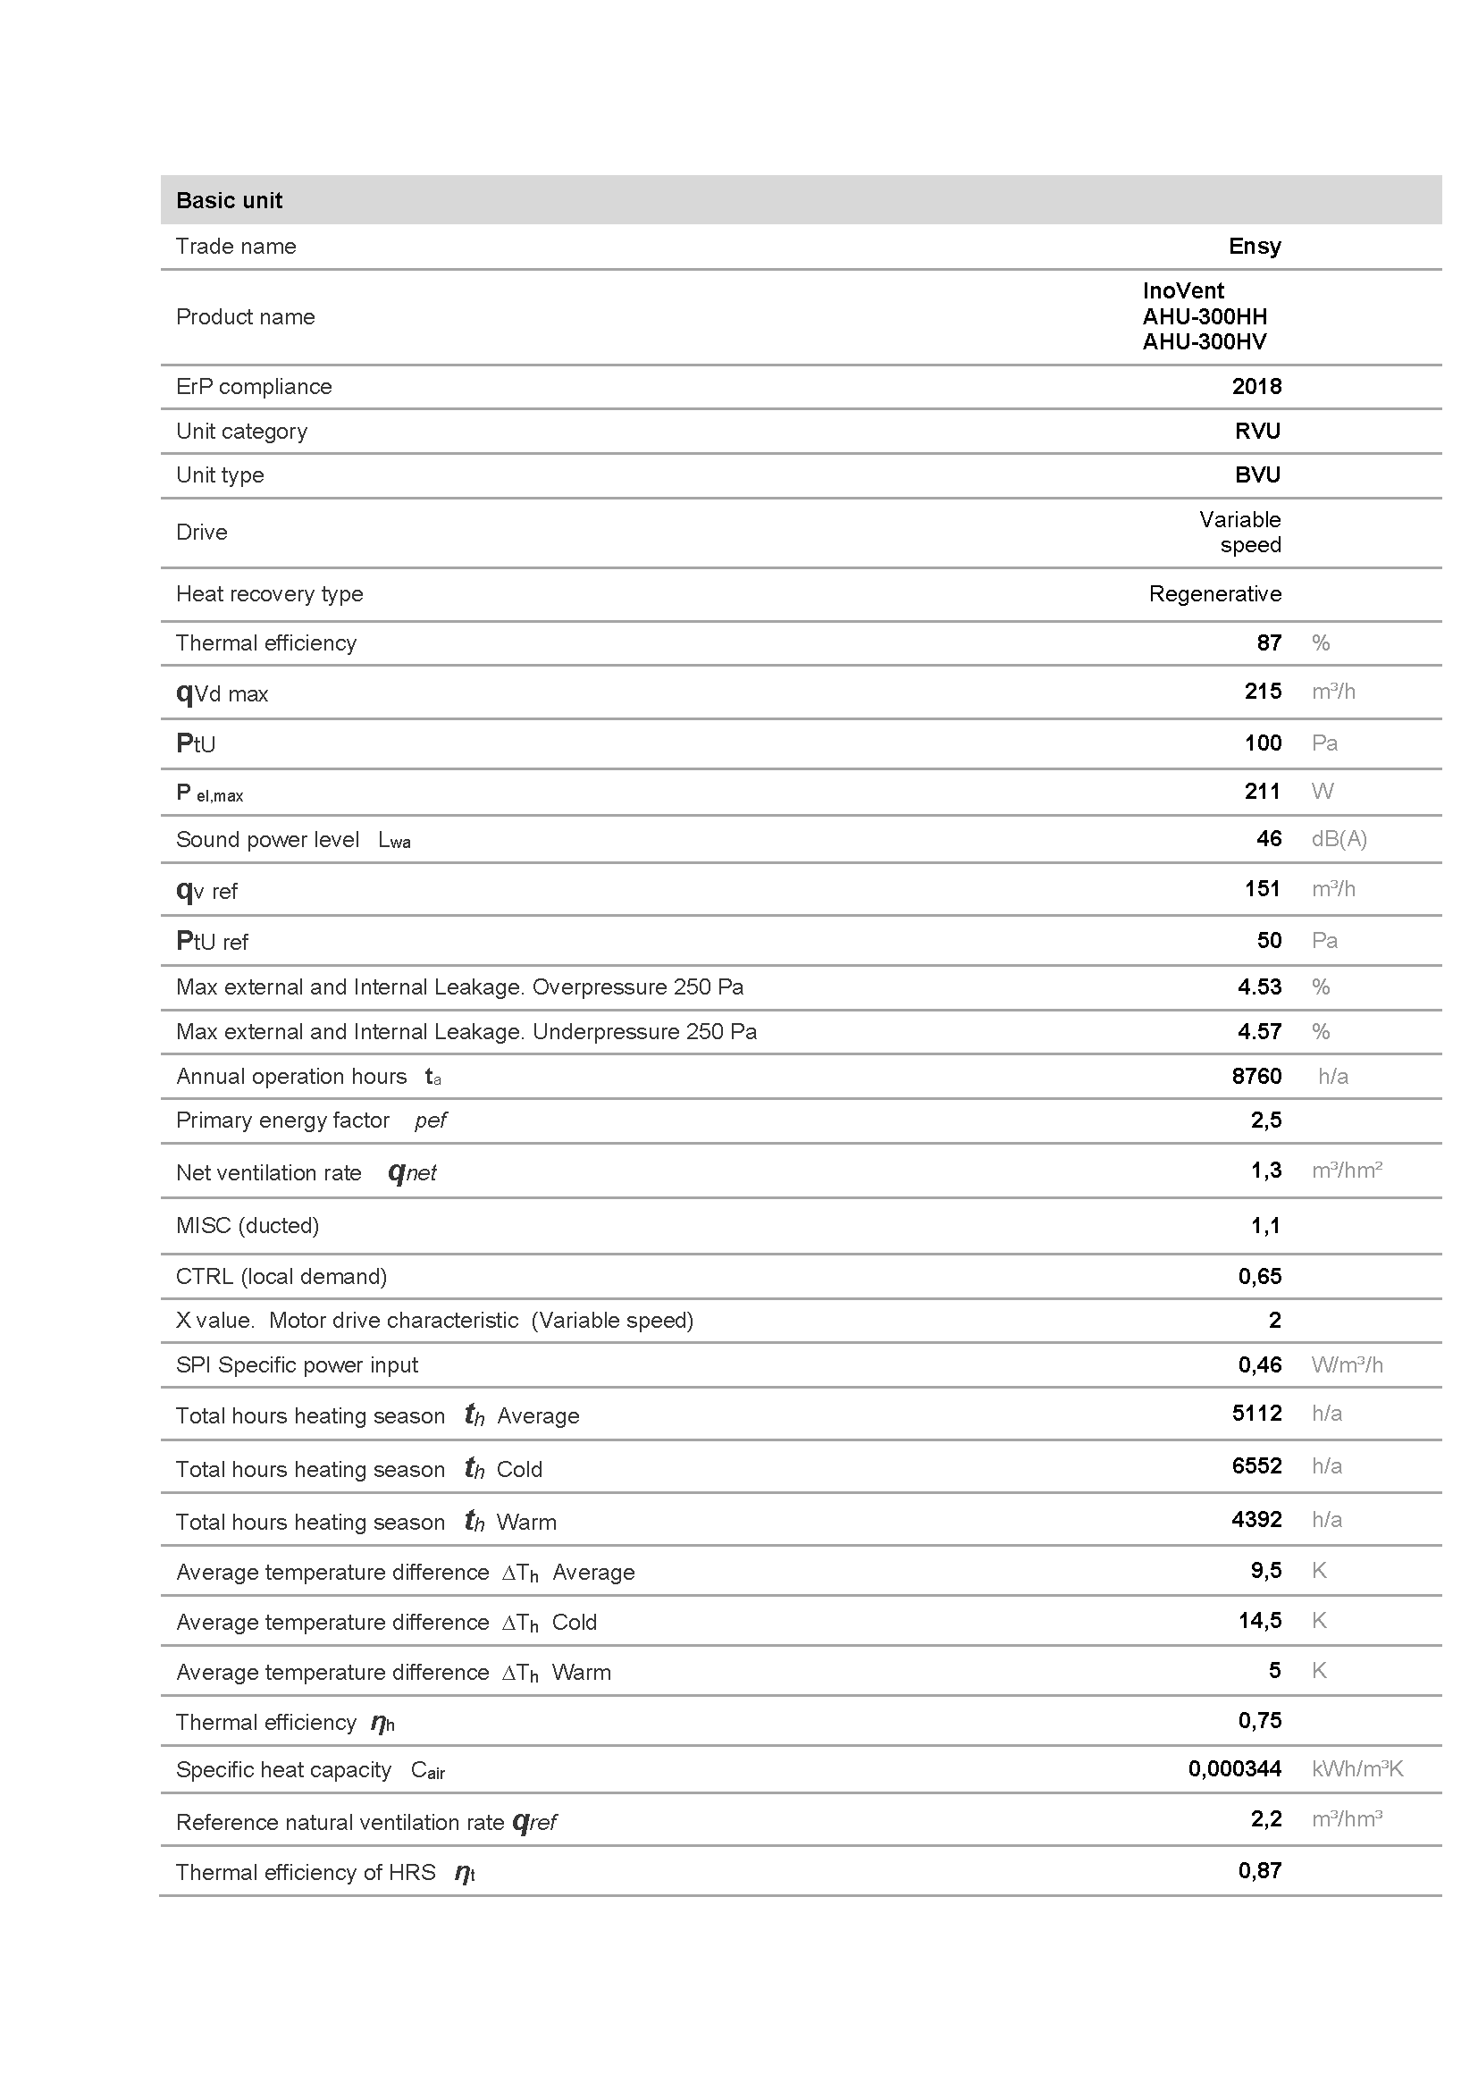Click the 'Sound power level' row label

267,840
